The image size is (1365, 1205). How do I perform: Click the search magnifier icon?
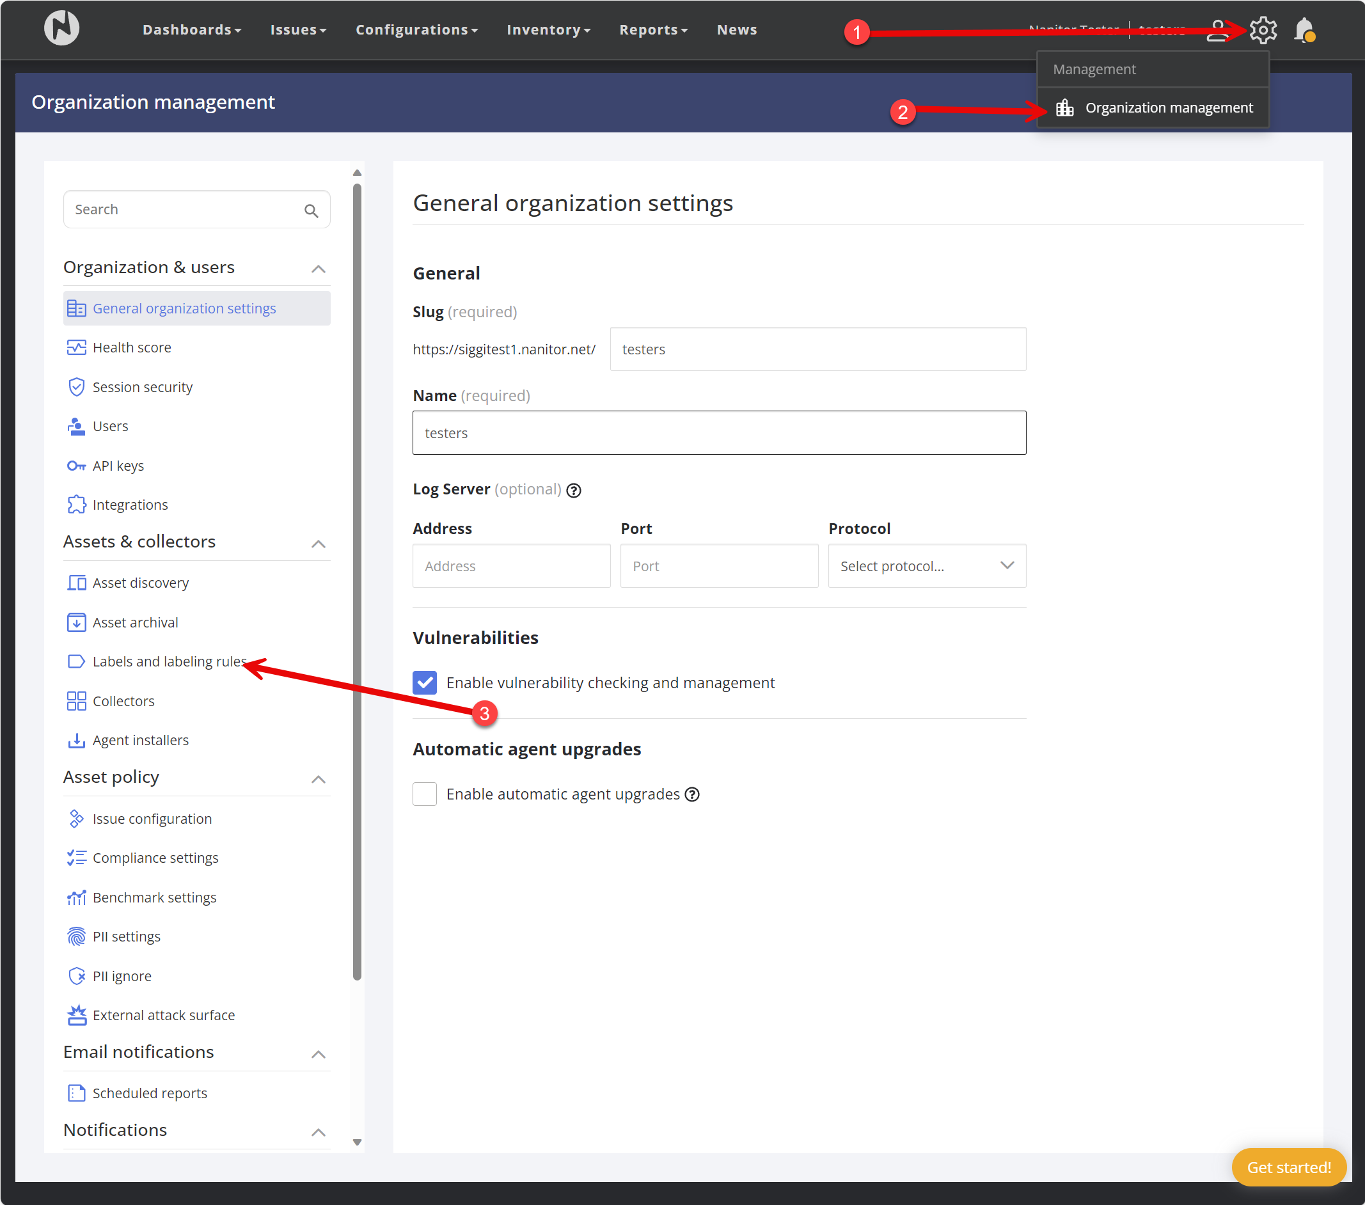(x=310, y=210)
